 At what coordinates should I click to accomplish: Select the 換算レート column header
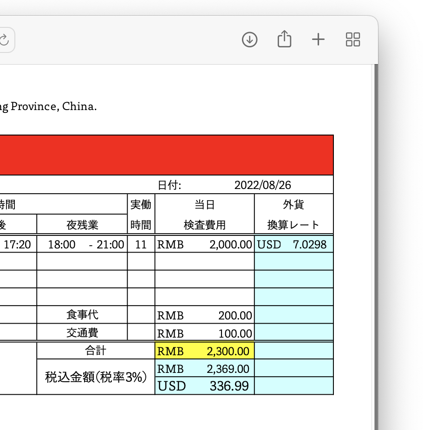click(x=293, y=225)
